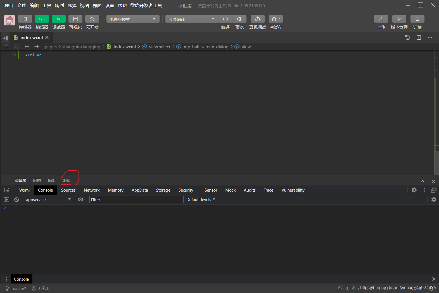This screenshot has height=293, width=439.
Task: Toggle the debugger panel button
Action: (58, 19)
